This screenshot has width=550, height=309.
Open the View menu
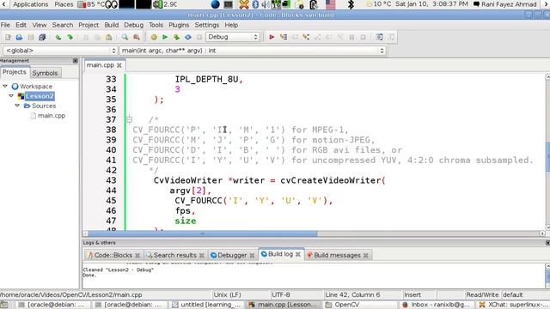pyautogui.click(x=40, y=25)
